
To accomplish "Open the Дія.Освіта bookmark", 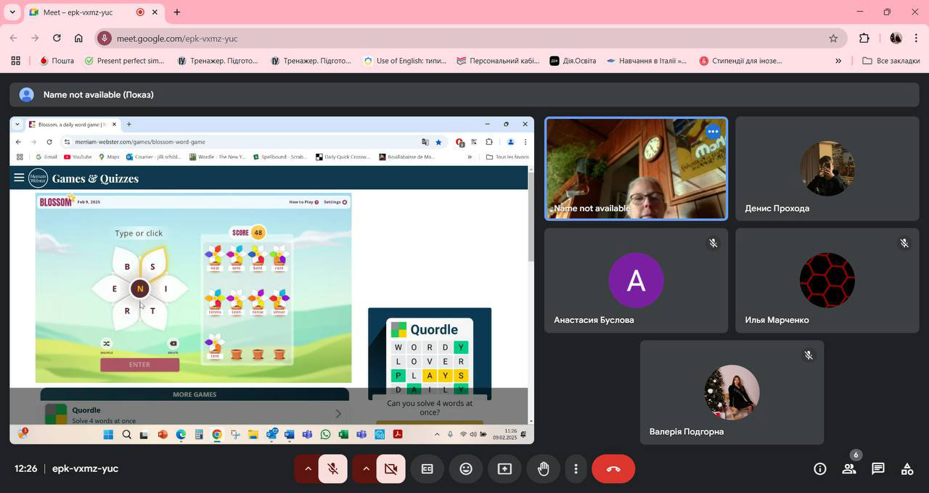I will click(573, 61).
